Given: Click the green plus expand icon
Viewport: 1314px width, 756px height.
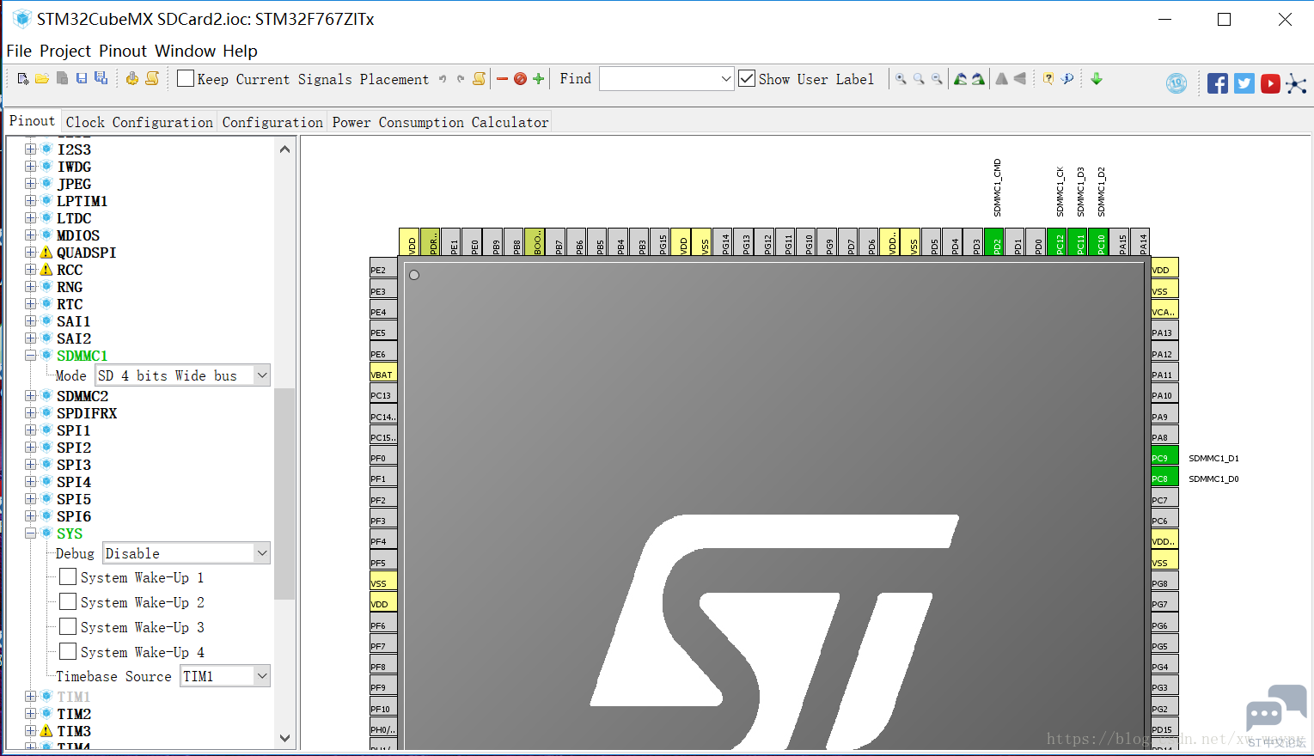Looking at the screenshot, I should (x=539, y=79).
